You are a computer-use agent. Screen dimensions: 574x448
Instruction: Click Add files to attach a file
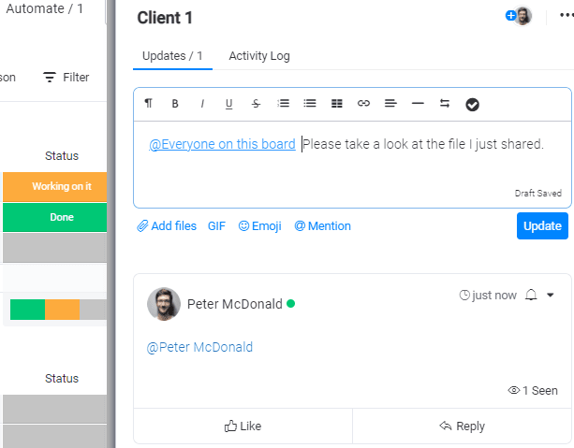(167, 226)
